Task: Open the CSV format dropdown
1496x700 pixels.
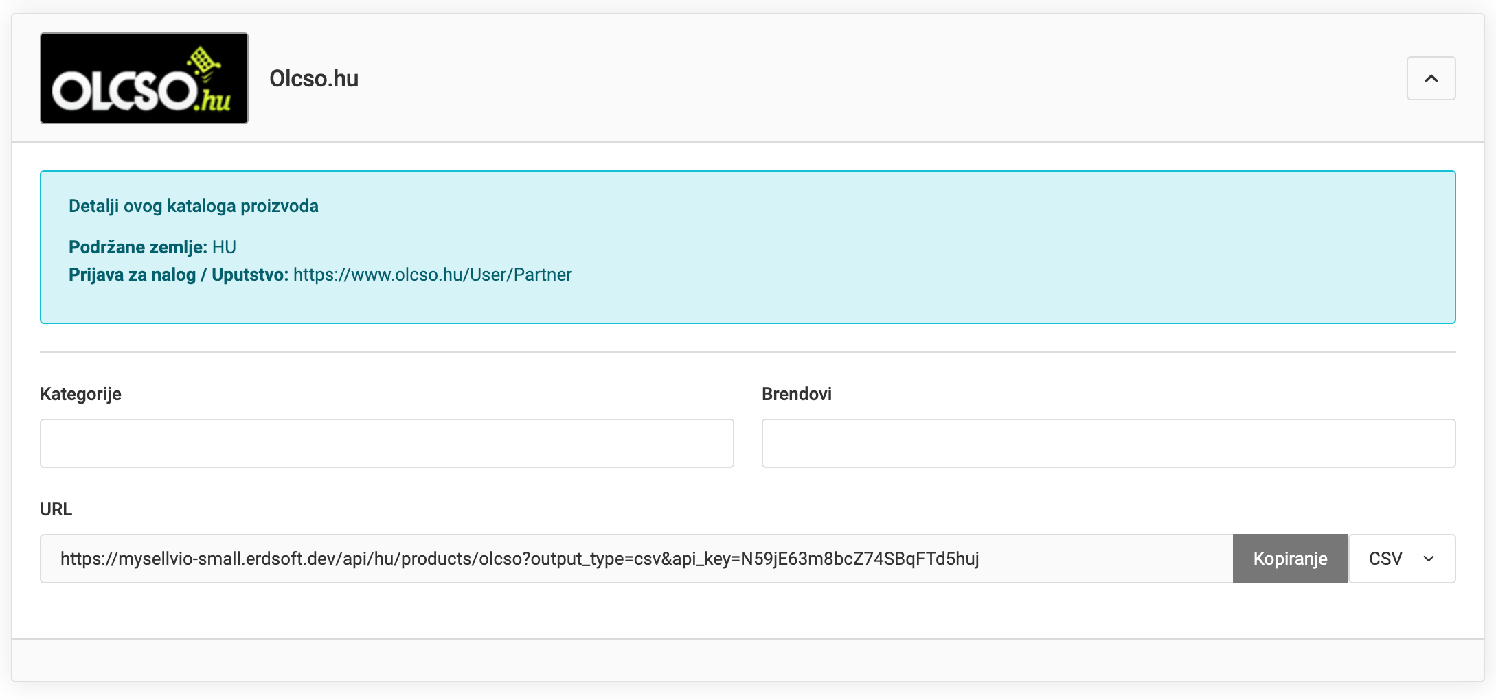Action: pos(1402,559)
